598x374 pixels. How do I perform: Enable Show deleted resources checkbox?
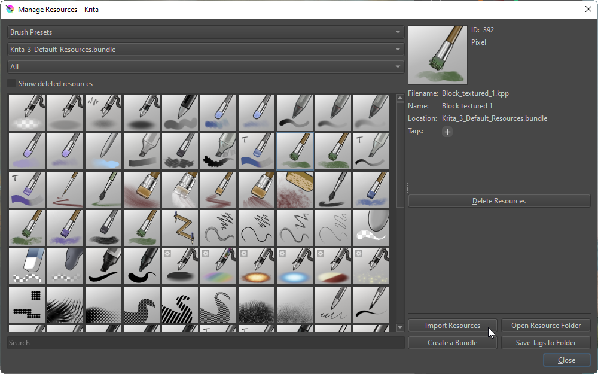[11, 84]
